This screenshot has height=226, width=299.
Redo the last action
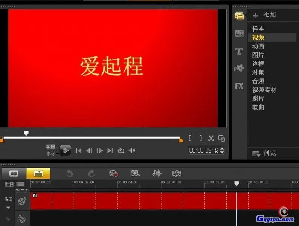92,173
